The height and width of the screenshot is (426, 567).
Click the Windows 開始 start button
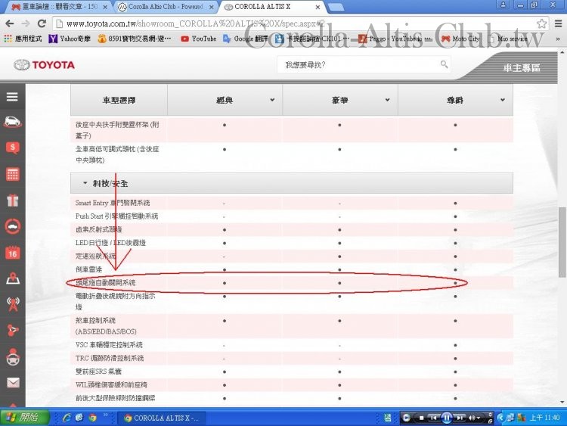[x=25, y=418]
